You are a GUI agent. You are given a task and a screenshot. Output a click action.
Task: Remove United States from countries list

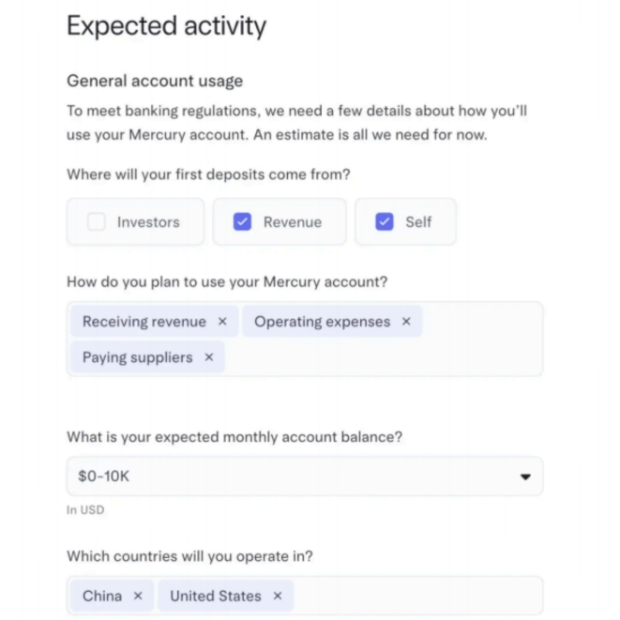tap(278, 596)
